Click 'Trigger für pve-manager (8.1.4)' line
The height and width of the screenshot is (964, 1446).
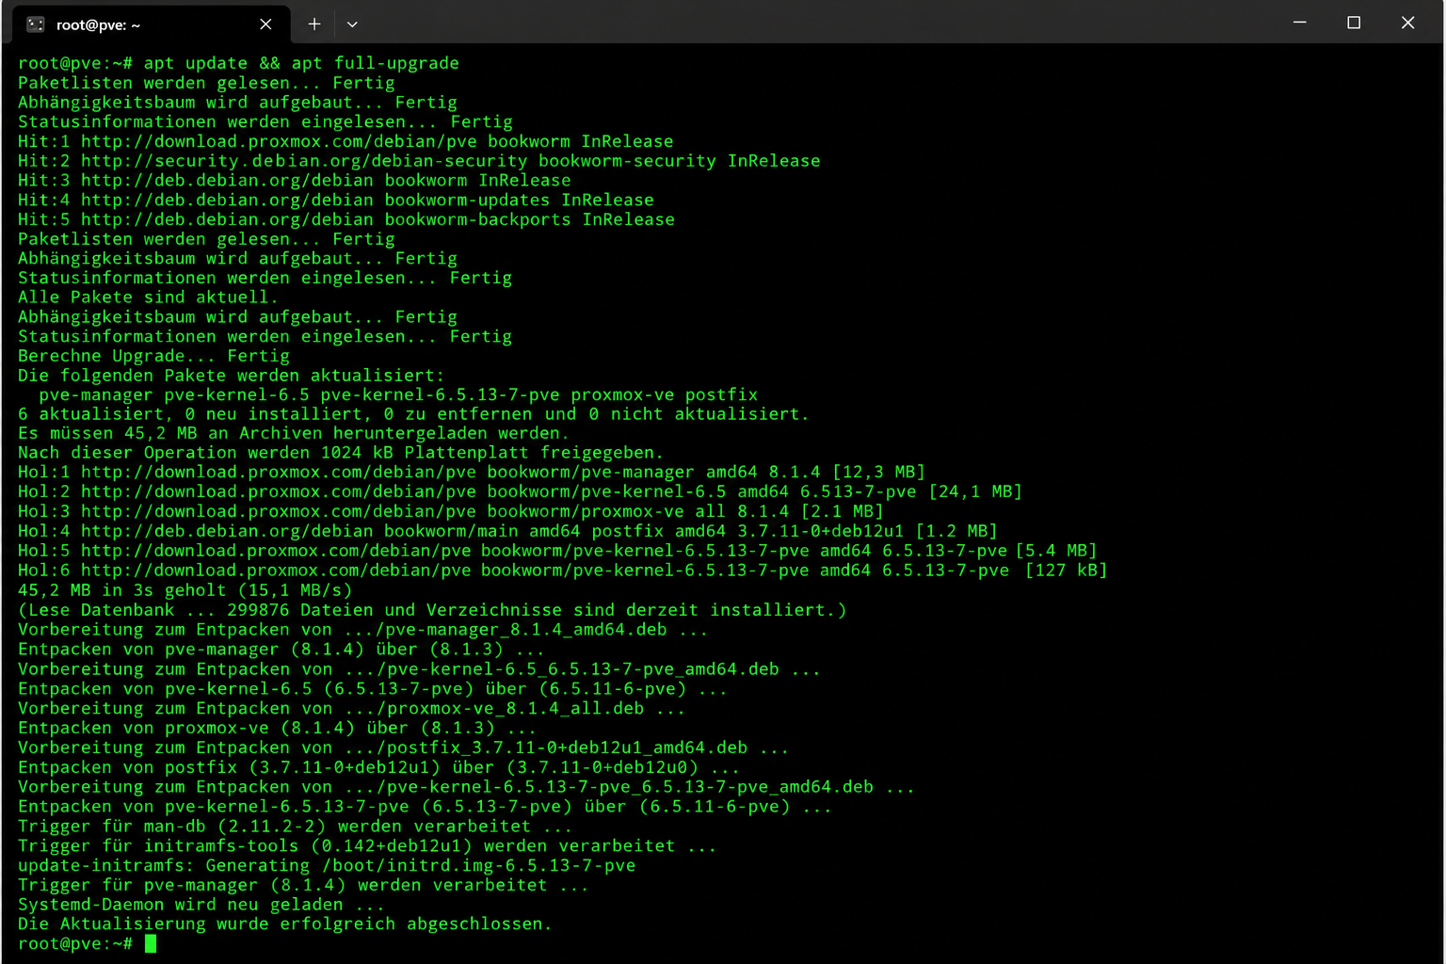click(303, 885)
